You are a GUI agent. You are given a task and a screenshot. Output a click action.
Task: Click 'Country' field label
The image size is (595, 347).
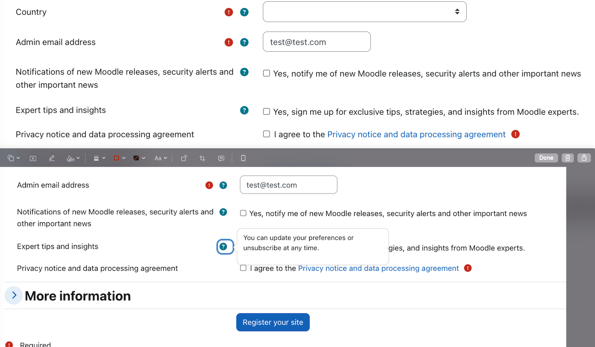[31, 12]
